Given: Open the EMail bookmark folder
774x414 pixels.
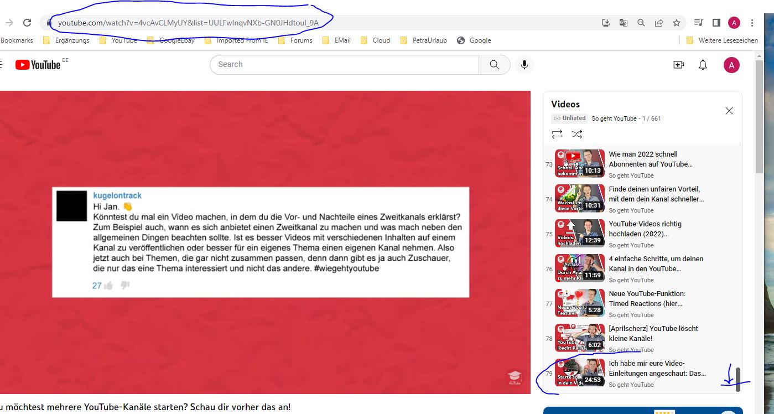Looking at the screenshot, I should tap(336, 40).
